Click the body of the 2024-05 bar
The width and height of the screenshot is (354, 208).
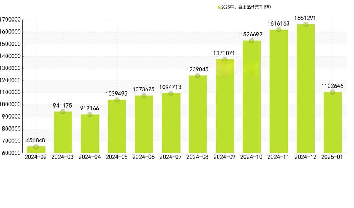tap(117, 128)
